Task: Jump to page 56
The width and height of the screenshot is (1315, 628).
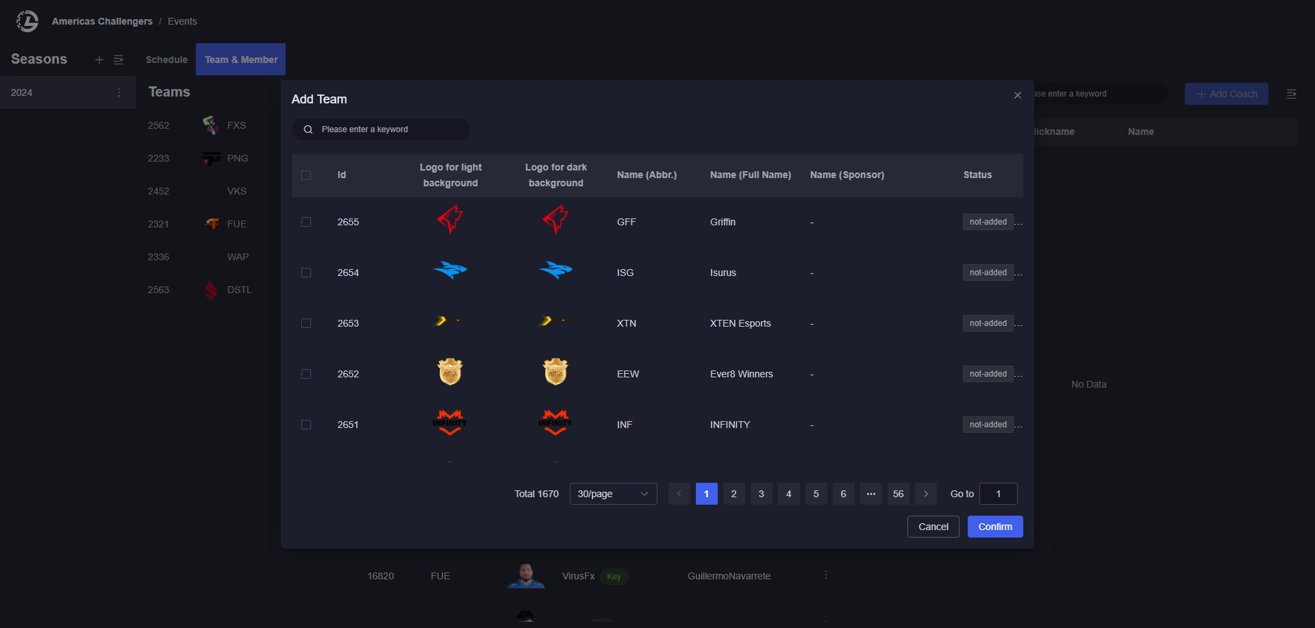Action: [x=899, y=494]
